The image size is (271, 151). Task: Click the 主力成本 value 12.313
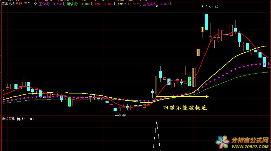click(164, 4)
